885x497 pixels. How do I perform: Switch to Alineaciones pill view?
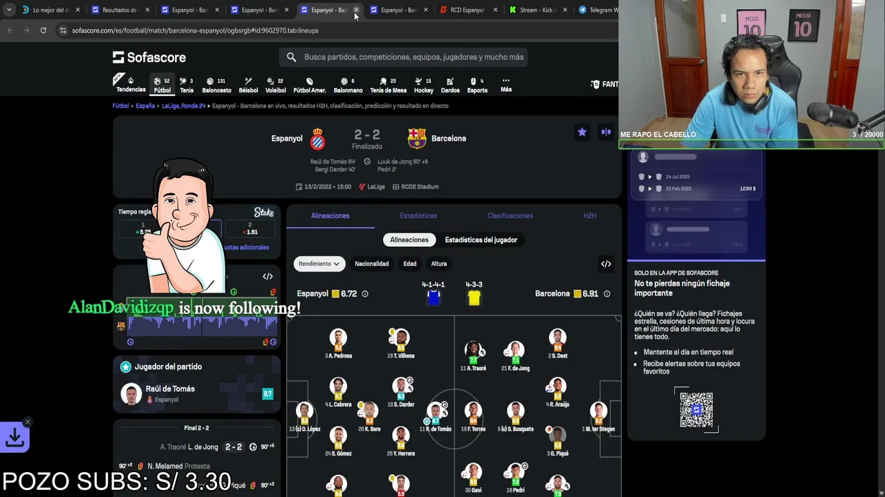[x=409, y=240]
